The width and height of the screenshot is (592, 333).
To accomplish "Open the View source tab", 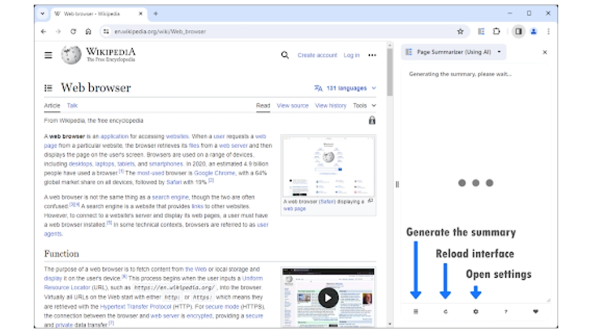I will tap(292, 106).
